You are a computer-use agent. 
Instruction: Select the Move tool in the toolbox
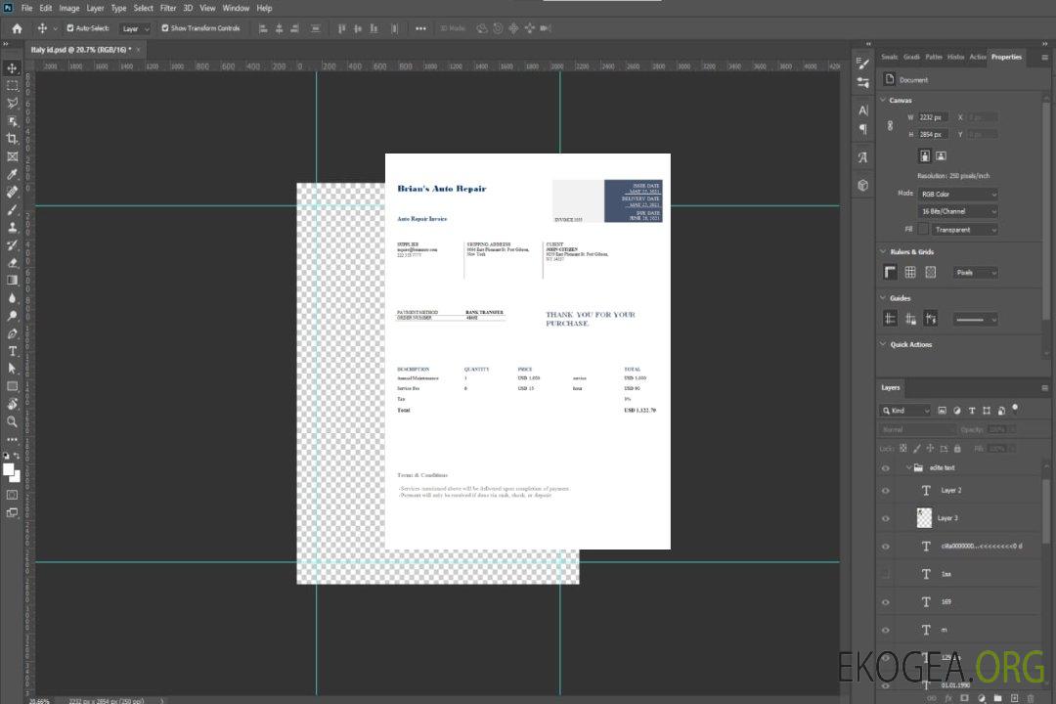pyautogui.click(x=12, y=68)
